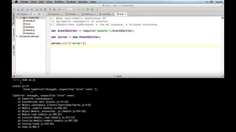This screenshot has width=236, height=132.
Task: Open the Help menu
Action: coord(93,2)
